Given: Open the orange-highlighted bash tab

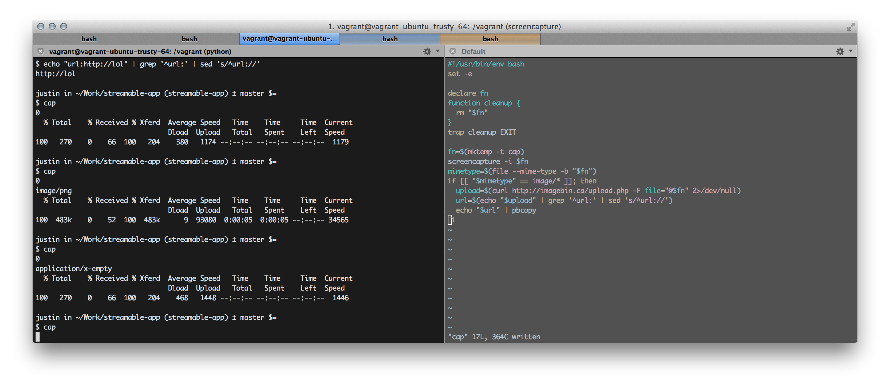Looking at the screenshot, I should coord(490,39).
